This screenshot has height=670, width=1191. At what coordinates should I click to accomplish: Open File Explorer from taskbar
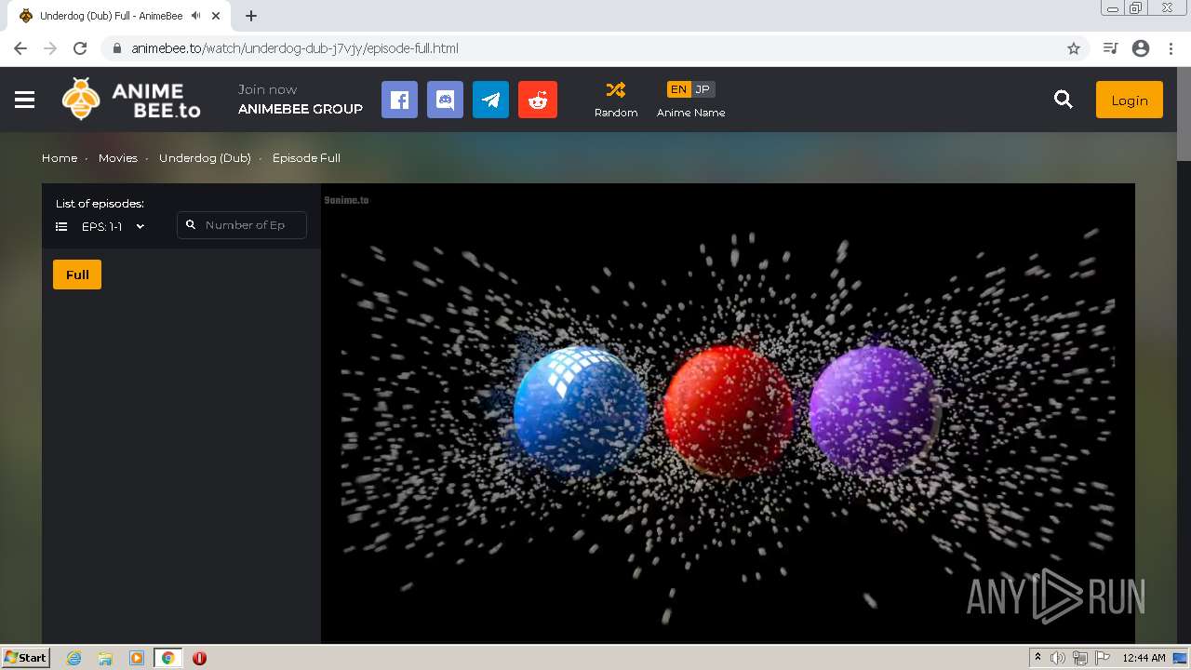[x=105, y=658]
